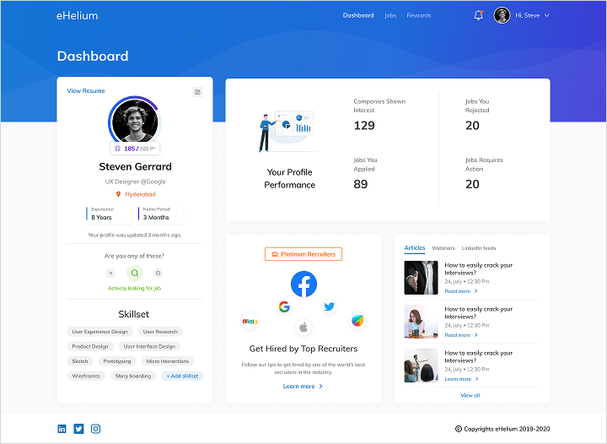Click the 185 / 265 points badge
Image resolution: width=607 pixels, height=444 pixels.
click(x=135, y=149)
